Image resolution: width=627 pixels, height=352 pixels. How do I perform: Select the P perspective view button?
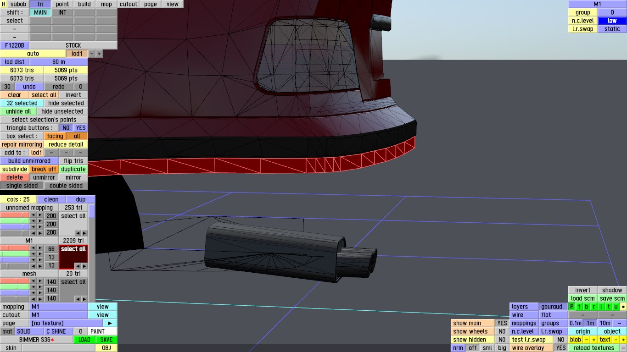tap(572, 307)
